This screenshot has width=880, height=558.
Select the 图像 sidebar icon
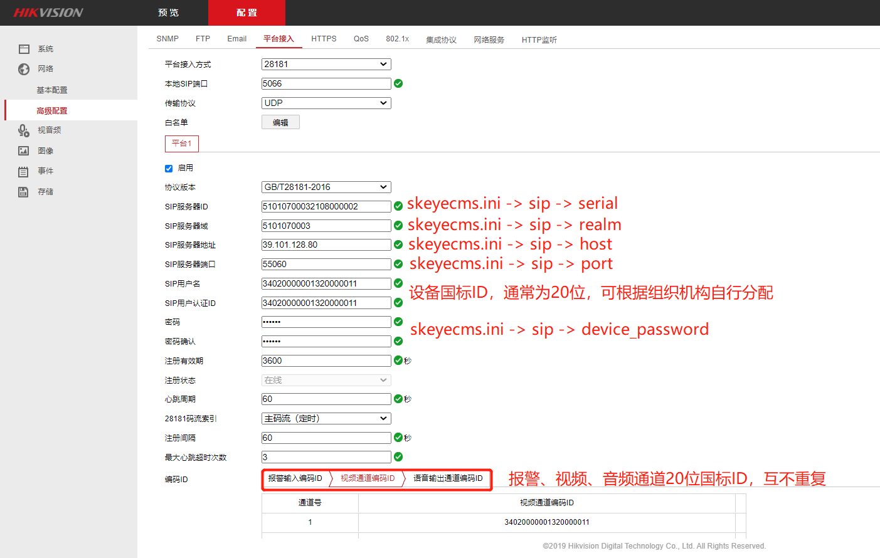[x=45, y=150]
